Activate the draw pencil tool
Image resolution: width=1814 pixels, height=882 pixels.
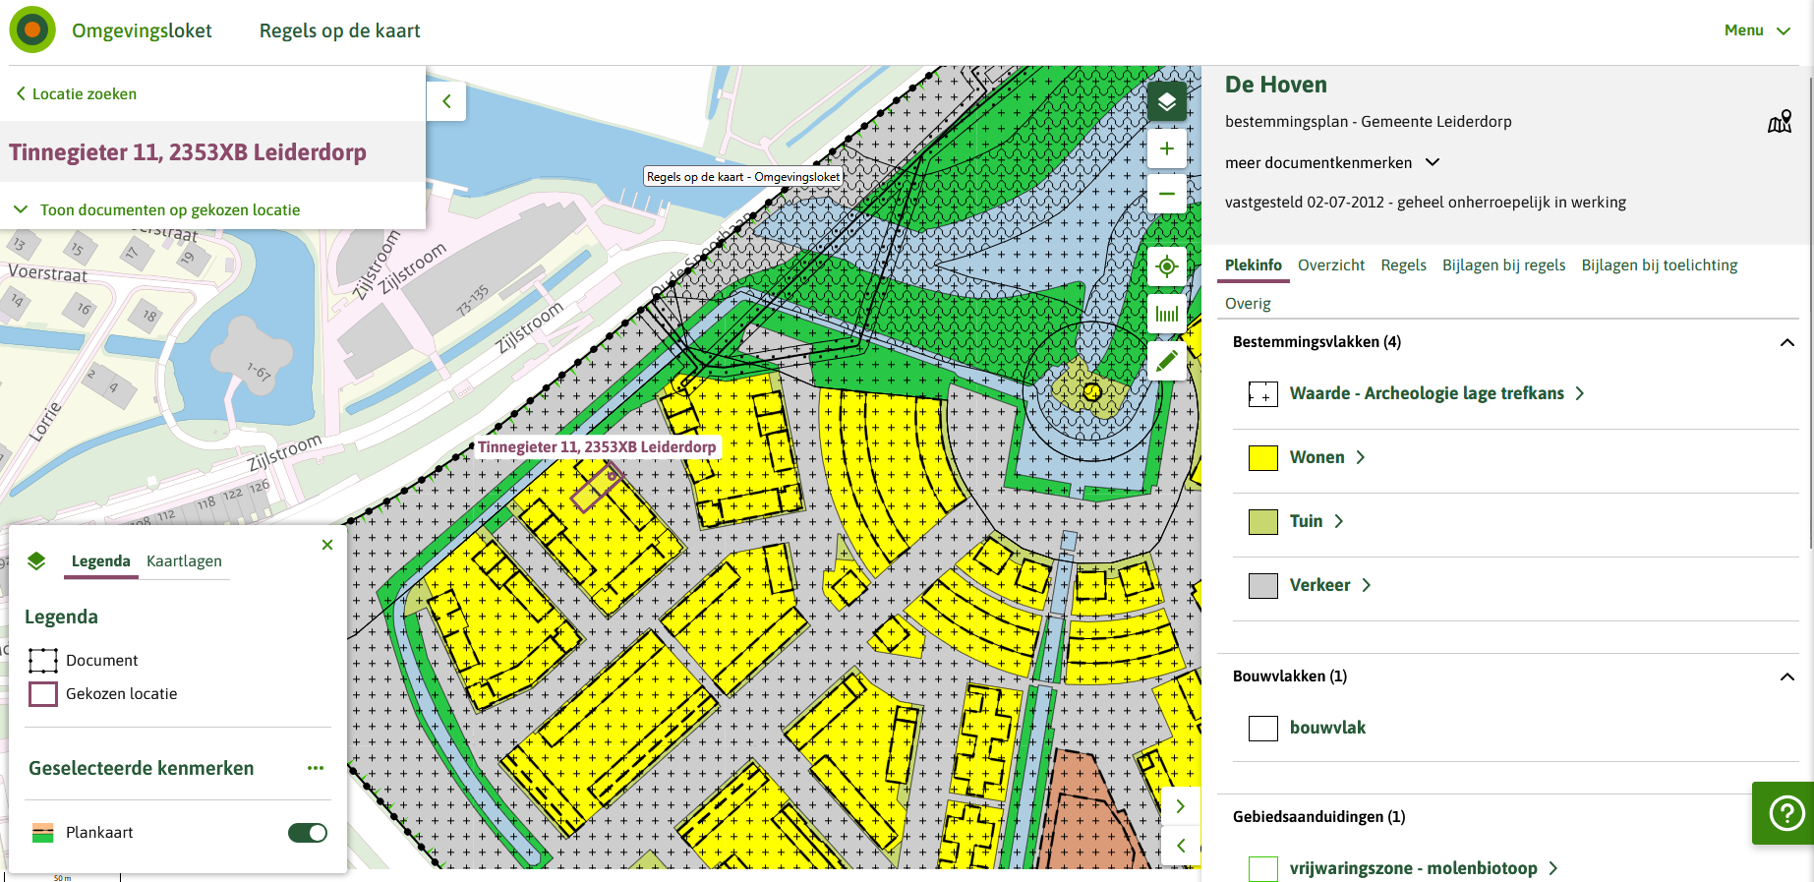[x=1166, y=361]
